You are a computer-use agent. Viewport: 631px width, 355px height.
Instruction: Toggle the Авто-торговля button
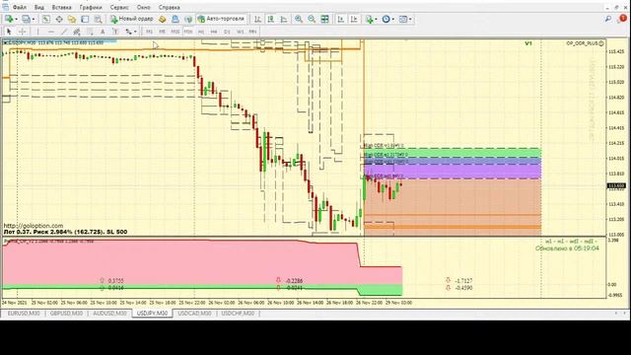click(221, 19)
